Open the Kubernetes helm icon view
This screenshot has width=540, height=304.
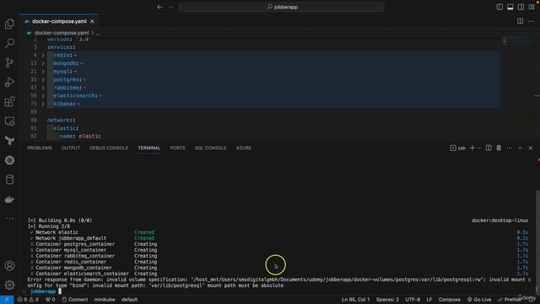(x=9, y=160)
